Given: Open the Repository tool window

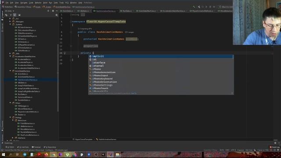Looking at the screenshot, I should coord(50,147).
